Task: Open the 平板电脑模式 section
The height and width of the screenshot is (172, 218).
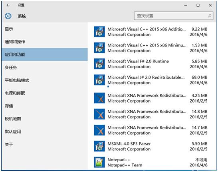Action: 44,80
